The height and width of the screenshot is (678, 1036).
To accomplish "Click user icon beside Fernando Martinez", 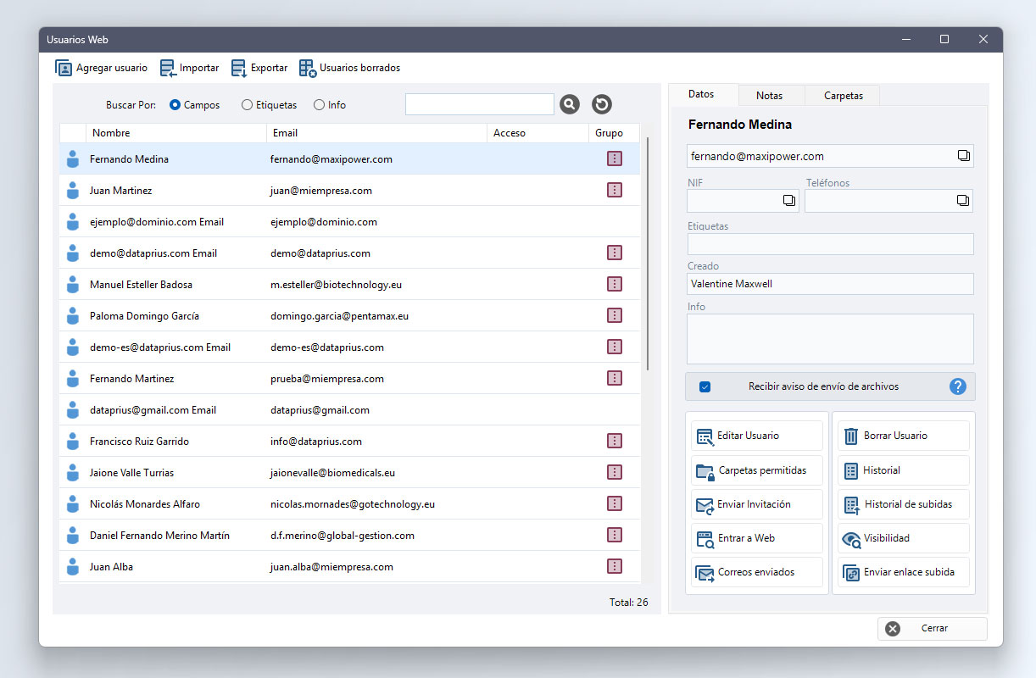I will 72,378.
